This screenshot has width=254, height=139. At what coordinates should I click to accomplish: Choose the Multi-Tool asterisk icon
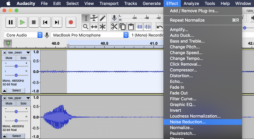pyautogui.click(x=102, y=27)
